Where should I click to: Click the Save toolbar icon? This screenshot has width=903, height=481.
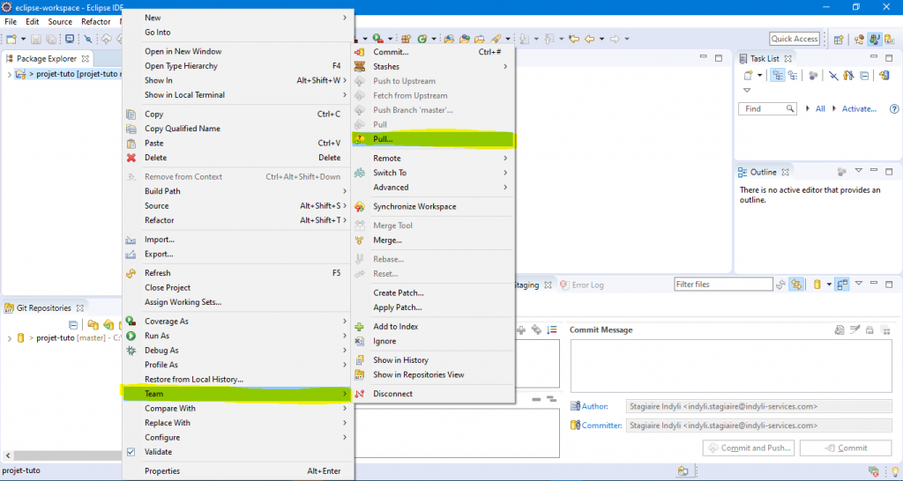point(36,39)
